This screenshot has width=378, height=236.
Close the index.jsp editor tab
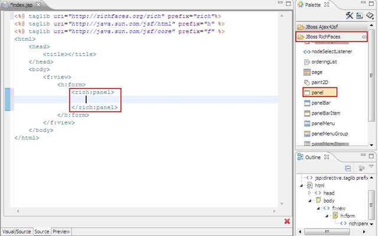click(38, 5)
